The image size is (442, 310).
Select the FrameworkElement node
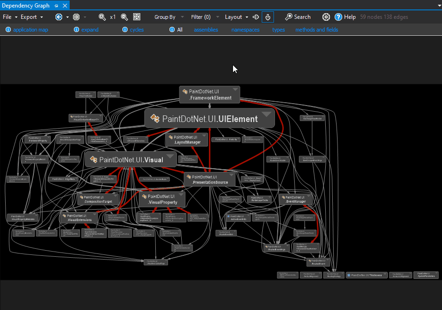[x=209, y=95]
